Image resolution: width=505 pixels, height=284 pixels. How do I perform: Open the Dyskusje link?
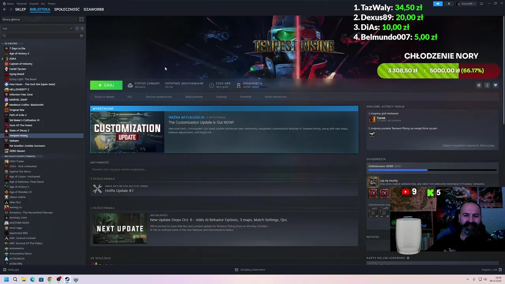point(221,97)
